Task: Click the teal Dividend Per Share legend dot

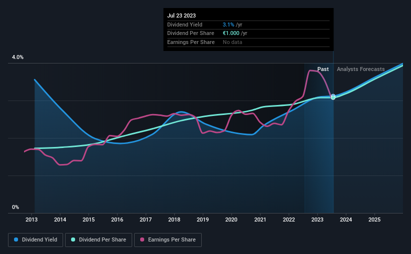Action: coord(73,239)
